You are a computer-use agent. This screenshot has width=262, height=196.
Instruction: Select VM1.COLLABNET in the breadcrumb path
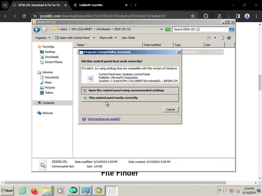click(82, 29)
